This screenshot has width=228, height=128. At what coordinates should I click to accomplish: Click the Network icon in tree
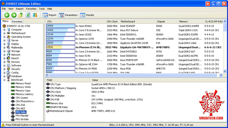point(9,55)
